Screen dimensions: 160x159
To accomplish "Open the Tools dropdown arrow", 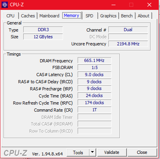I will 93,152.
